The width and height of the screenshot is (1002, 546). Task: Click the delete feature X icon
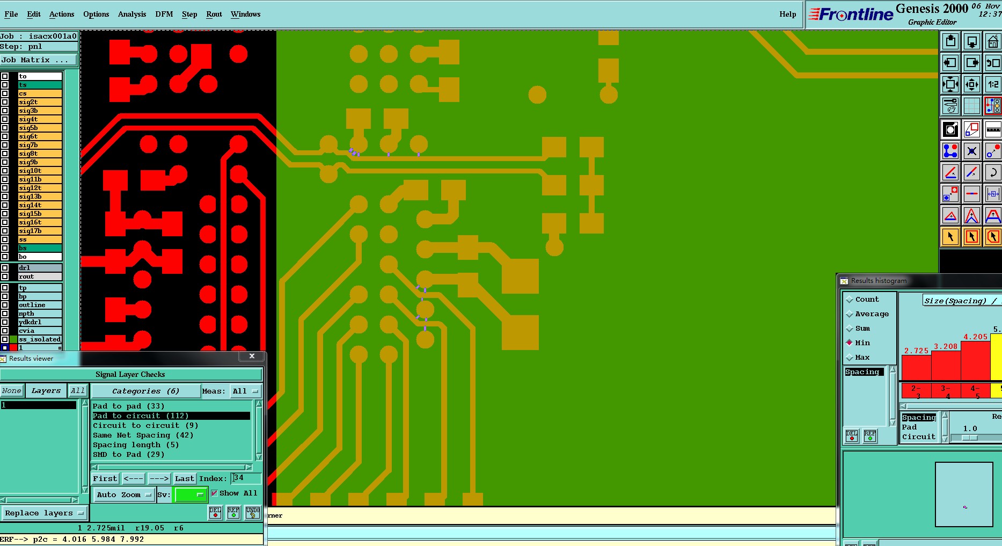[x=972, y=151]
